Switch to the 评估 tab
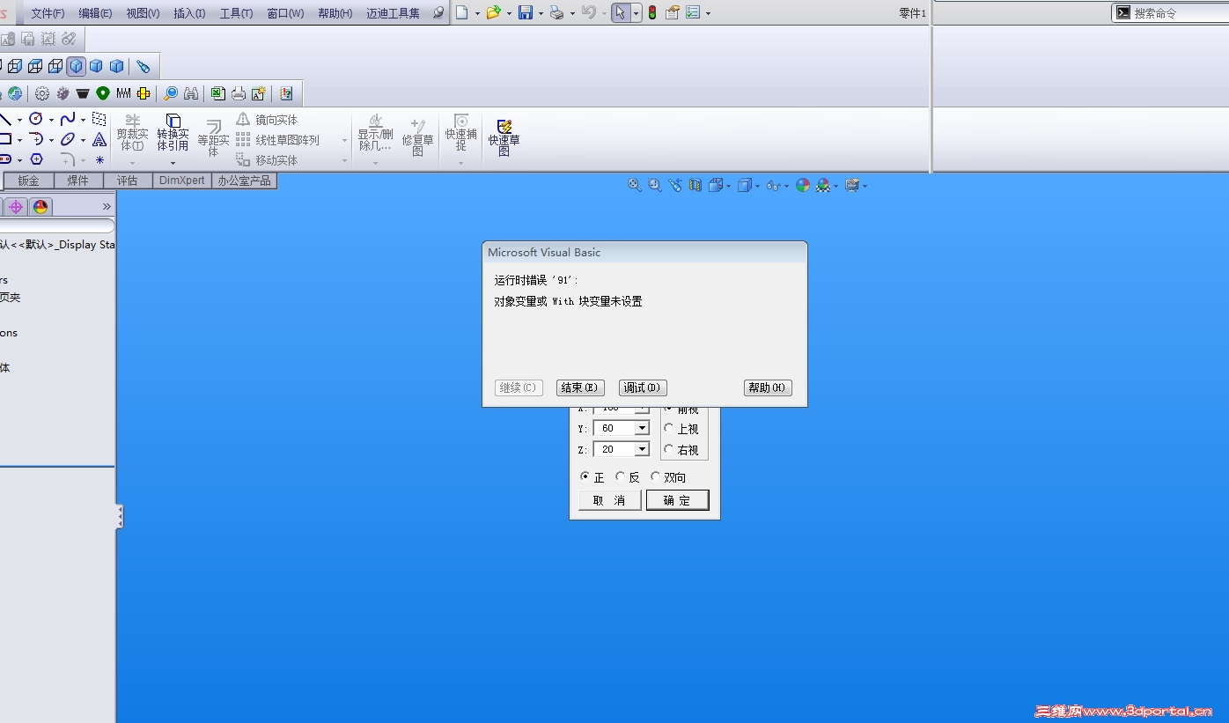The width and height of the screenshot is (1229, 723). (x=128, y=181)
